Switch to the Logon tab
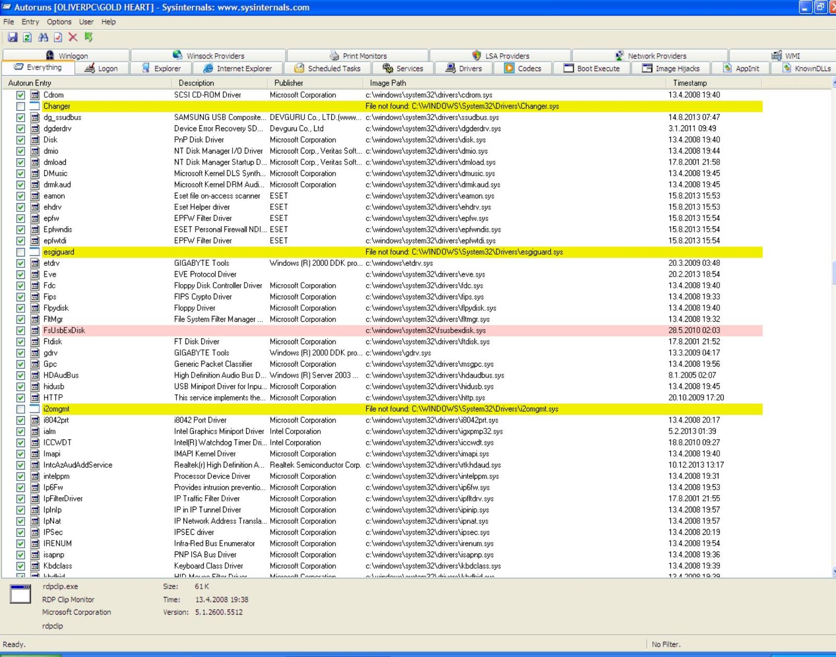The width and height of the screenshot is (836, 657). point(102,68)
